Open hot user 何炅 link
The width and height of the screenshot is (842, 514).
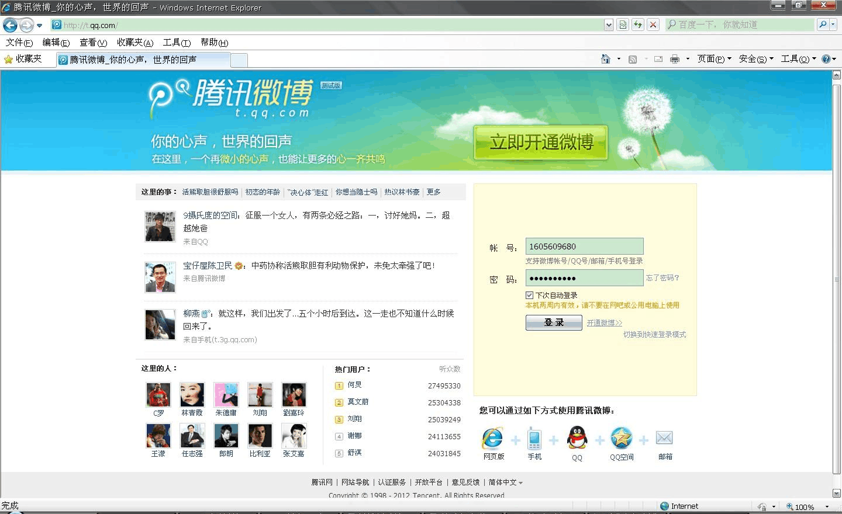point(355,385)
